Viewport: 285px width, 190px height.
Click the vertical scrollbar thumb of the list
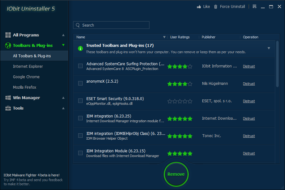tap(277, 64)
